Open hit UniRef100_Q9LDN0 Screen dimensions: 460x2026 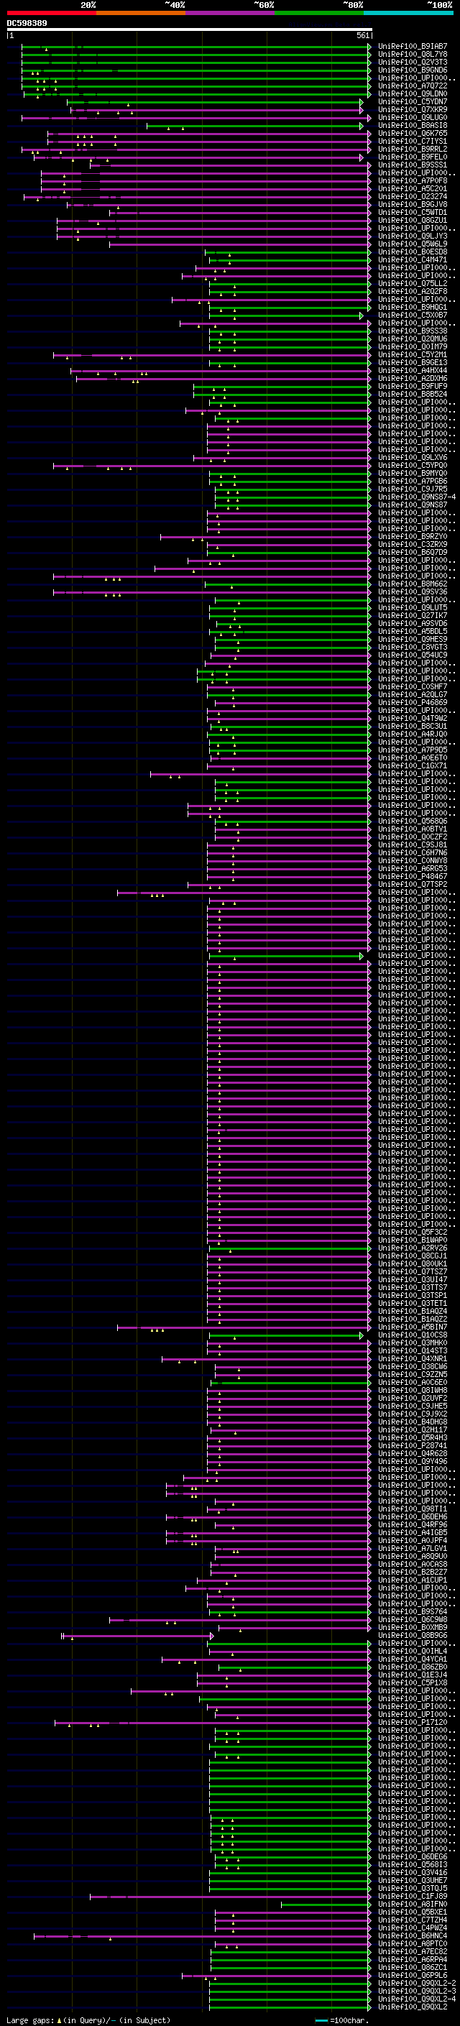point(413,93)
